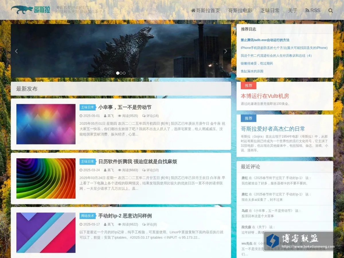Switch to 推荐日志 tab

tap(249, 29)
